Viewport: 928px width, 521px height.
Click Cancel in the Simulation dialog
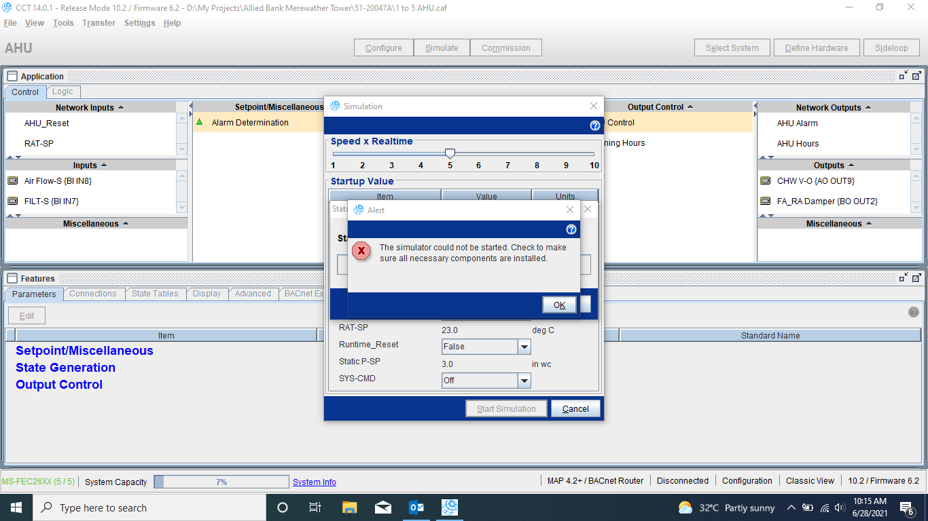[575, 408]
